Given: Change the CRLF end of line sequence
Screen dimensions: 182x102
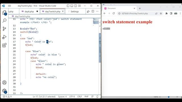Looking at the screenshot, I should (80, 97).
